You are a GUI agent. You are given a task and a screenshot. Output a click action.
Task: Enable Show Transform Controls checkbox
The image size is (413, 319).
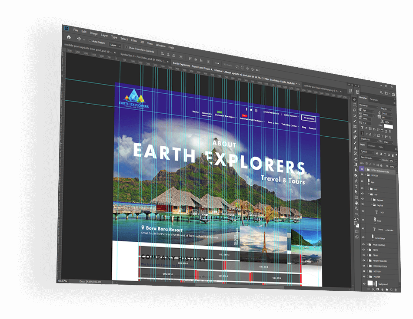tap(127, 47)
